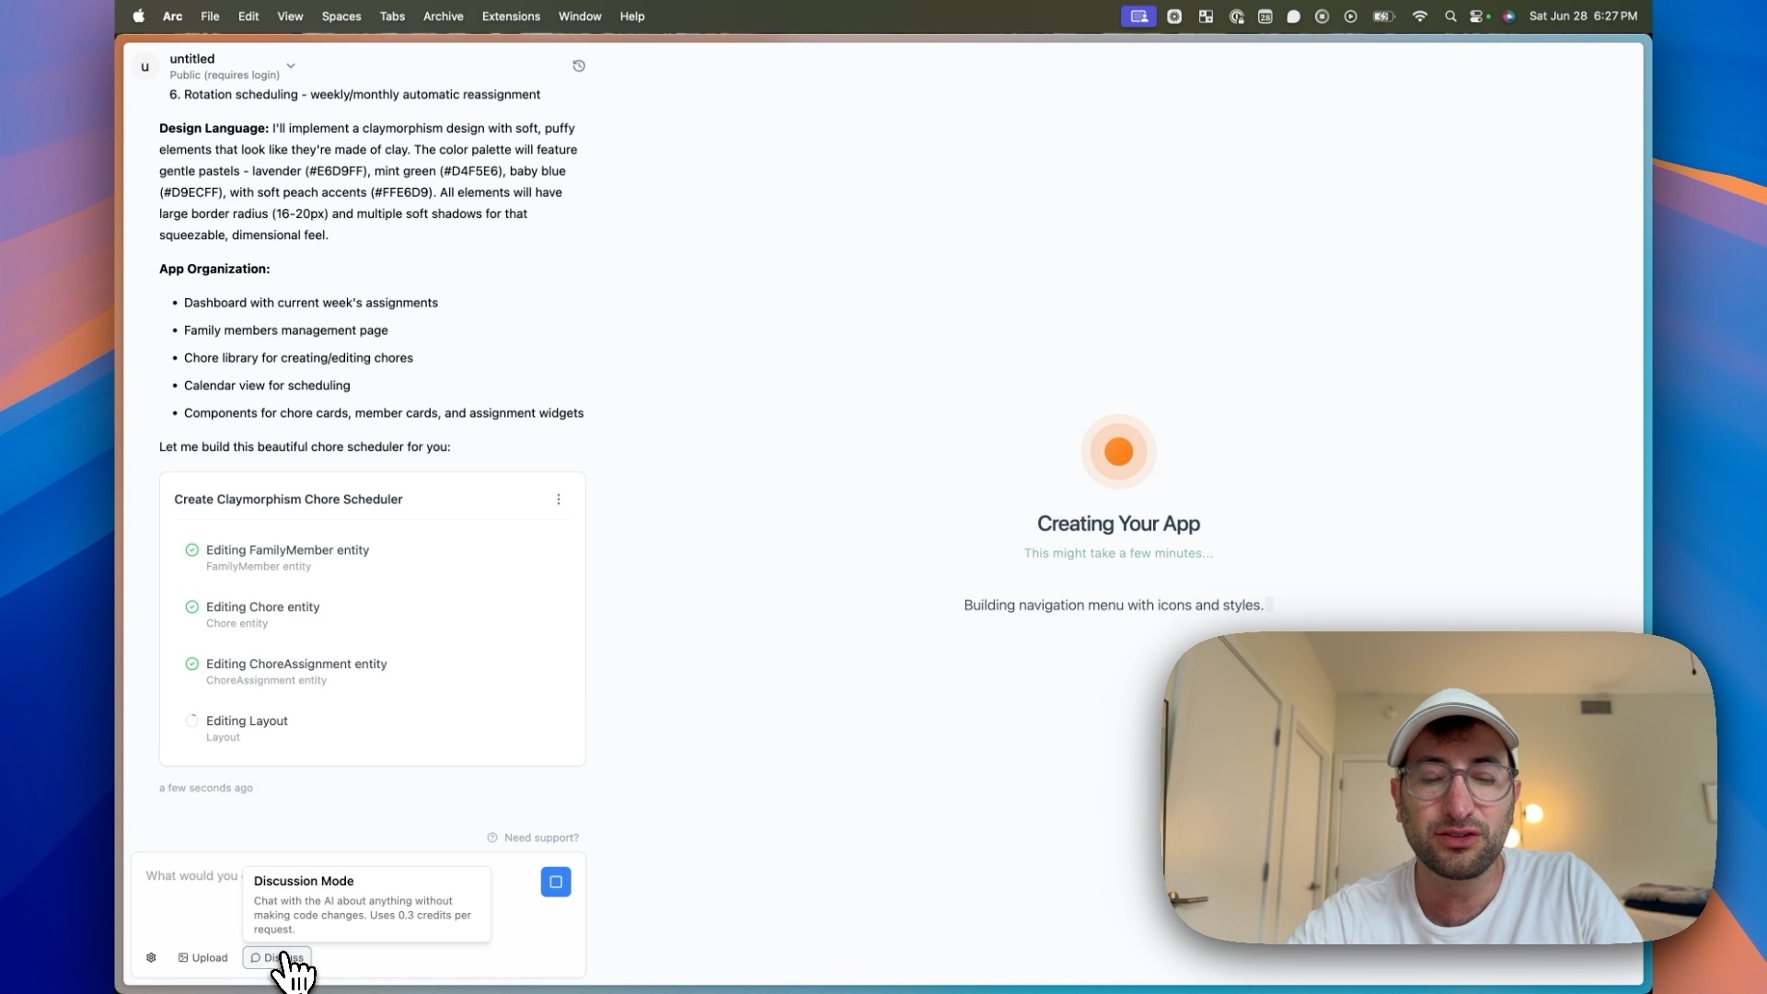Toggle Discussion Mode with the Discuss control

pos(276,957)
